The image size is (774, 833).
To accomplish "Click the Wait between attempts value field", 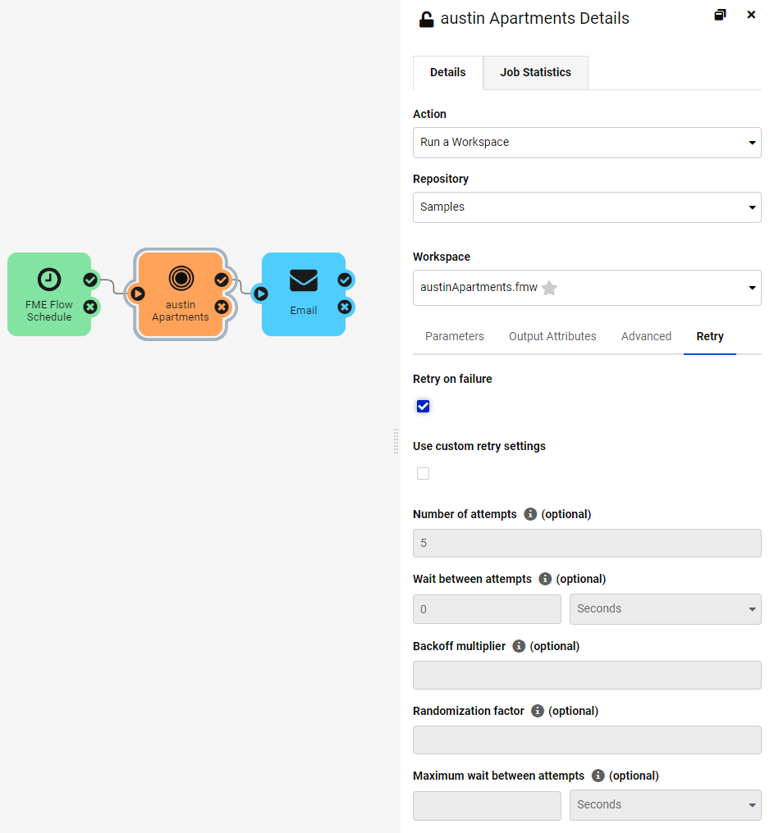I will pos(487,609).
